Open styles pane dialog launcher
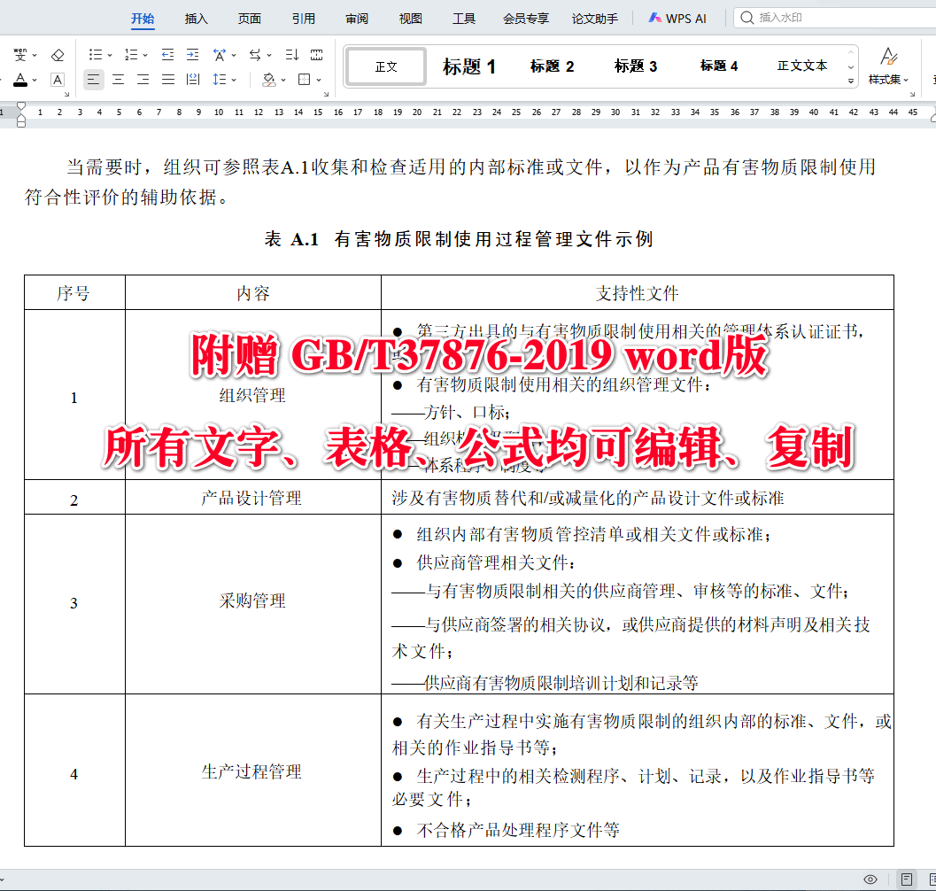The image size is (936, 891). (912, 95)
